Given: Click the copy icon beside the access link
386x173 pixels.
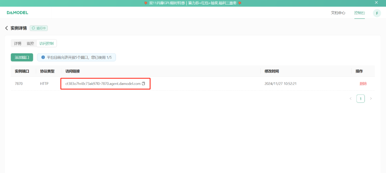Looking at the screenshot, I should pos(144,84).
